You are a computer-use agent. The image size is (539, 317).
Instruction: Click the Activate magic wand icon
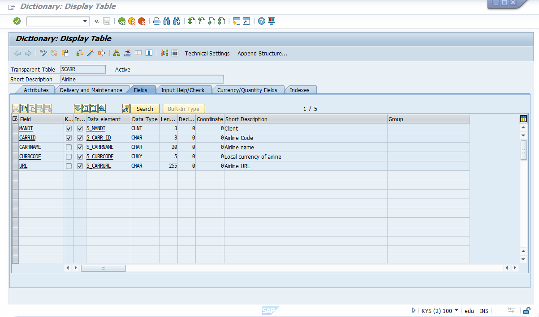point(91,53)
